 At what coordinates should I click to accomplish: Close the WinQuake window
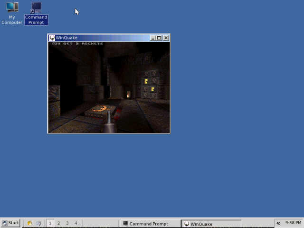coord(166,38)
